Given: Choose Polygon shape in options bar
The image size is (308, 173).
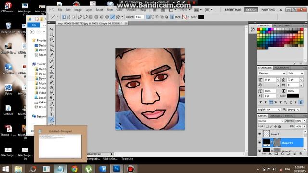Looking at the screenshot, I should (107, 17).
